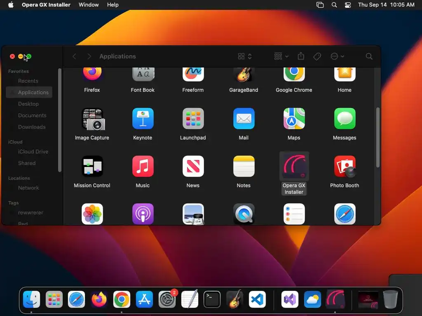422x316 pixels.
Task: Select the Music app icon
Action: 143,166
